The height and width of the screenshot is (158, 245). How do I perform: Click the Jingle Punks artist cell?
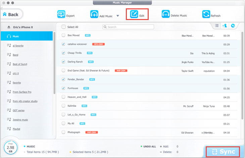(x=187, y=62)
